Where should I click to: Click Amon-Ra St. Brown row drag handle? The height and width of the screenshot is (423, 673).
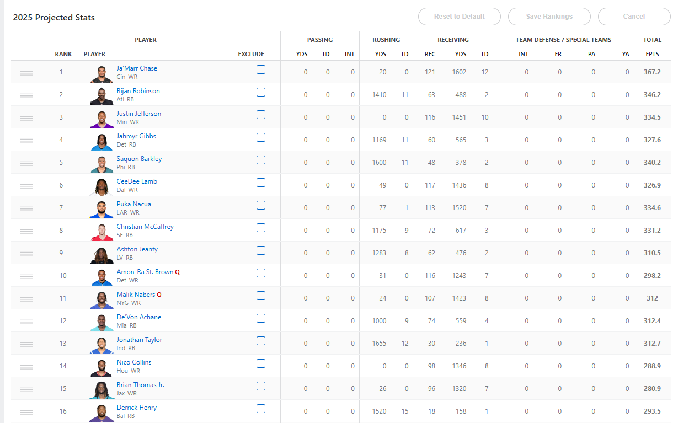26,276
